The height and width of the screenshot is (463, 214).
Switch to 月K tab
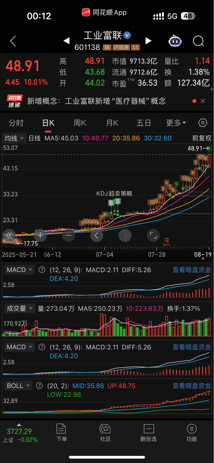click(x=112, y=123)
